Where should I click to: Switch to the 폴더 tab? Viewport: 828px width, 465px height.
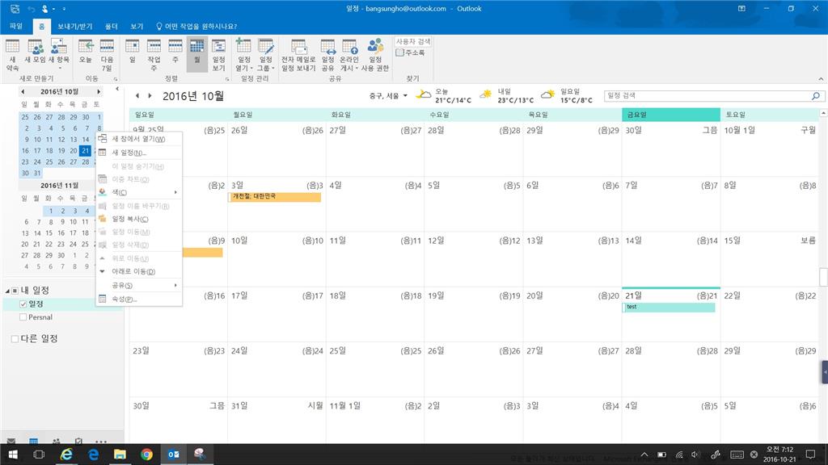click(111, 26)
